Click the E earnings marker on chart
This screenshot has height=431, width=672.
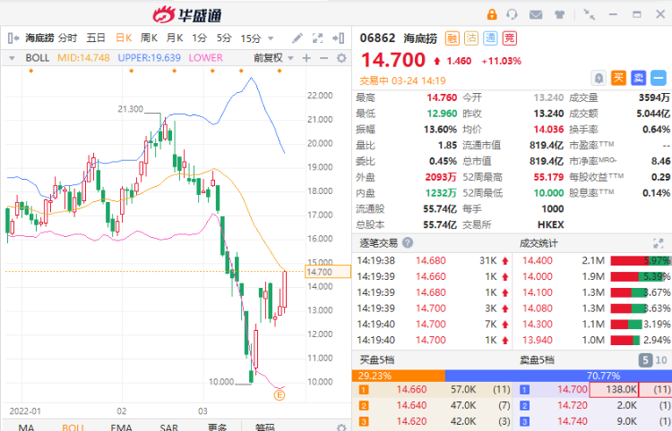279,395
